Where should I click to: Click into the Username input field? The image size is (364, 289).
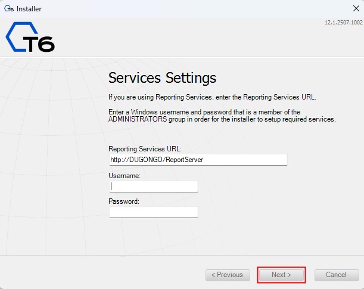tap(154, 187)
